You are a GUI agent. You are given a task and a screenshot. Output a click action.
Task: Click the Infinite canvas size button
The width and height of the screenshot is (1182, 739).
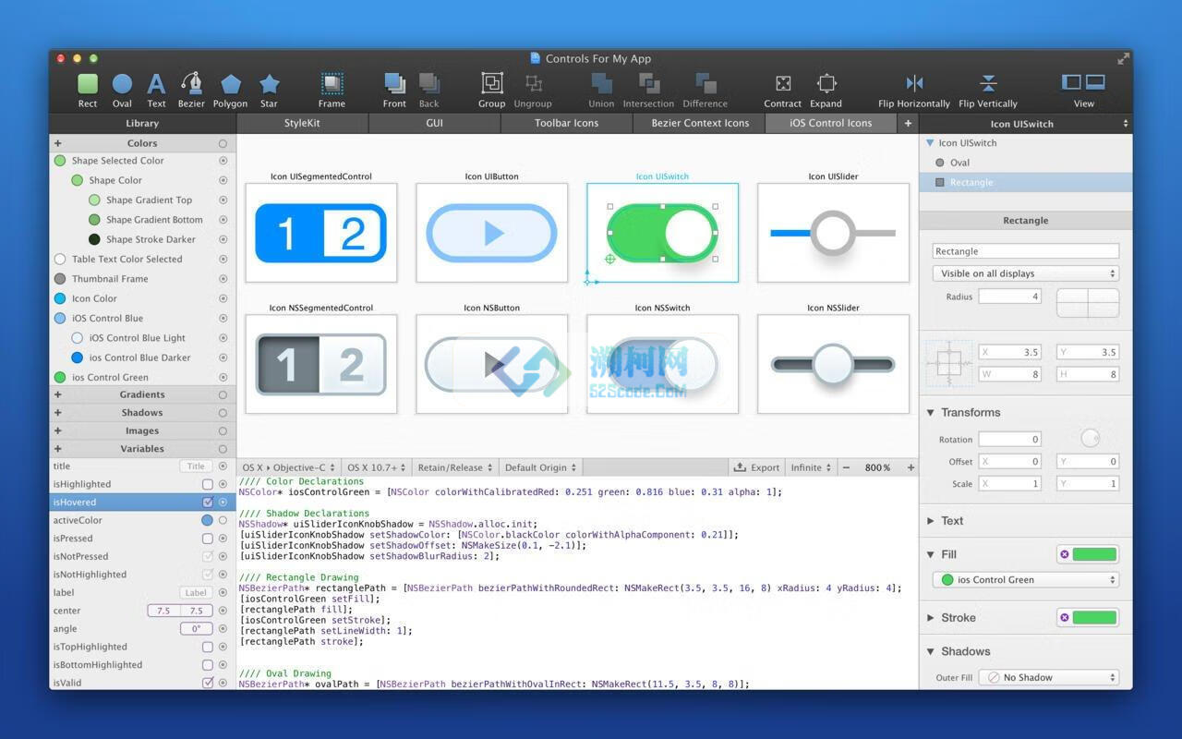[811, 467]
